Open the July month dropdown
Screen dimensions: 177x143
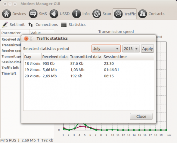pyautogui.click(x=106, y=49)
